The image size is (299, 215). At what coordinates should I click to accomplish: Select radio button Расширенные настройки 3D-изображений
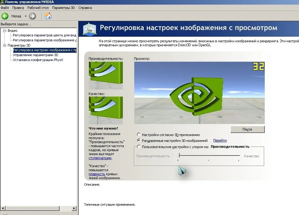click(x=139, y=141)
